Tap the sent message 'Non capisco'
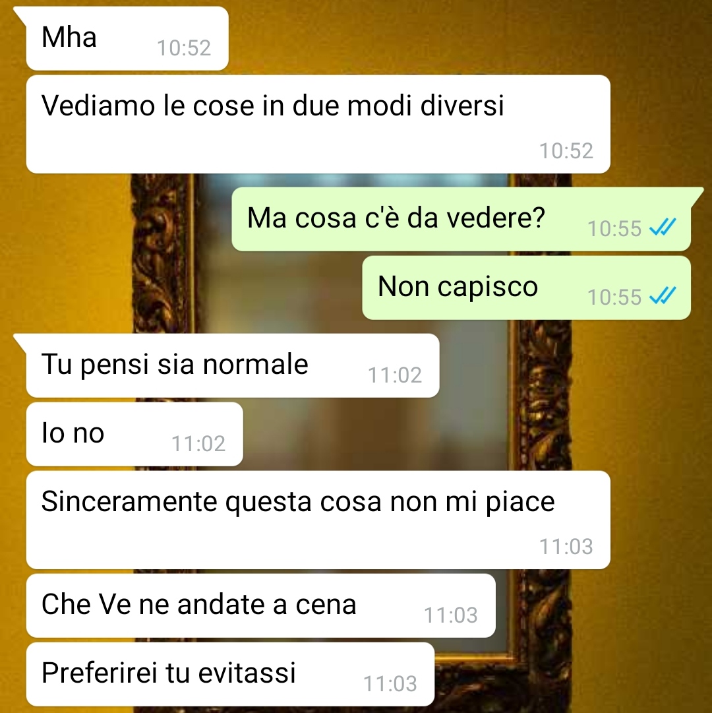 click(527, 288)
